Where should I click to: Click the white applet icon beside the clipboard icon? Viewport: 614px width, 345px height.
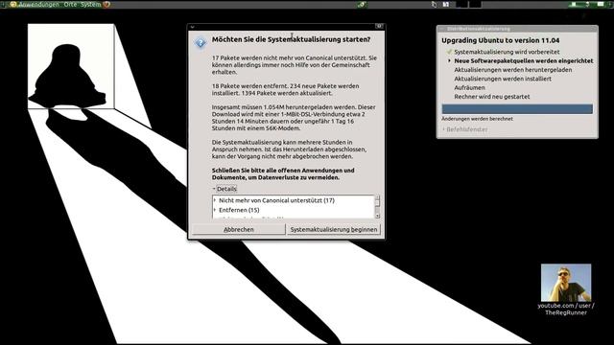(x=445, y=5)
